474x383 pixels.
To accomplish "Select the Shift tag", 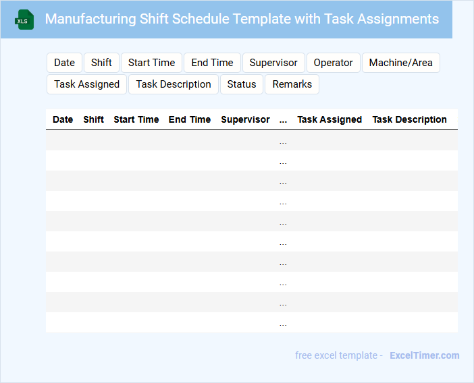I will coord(101,63).
